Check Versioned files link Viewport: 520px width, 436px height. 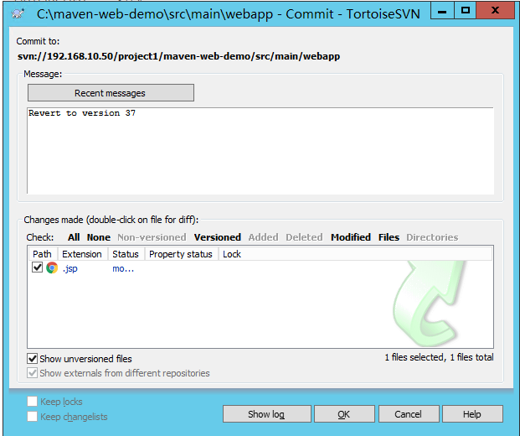point(218,237)
